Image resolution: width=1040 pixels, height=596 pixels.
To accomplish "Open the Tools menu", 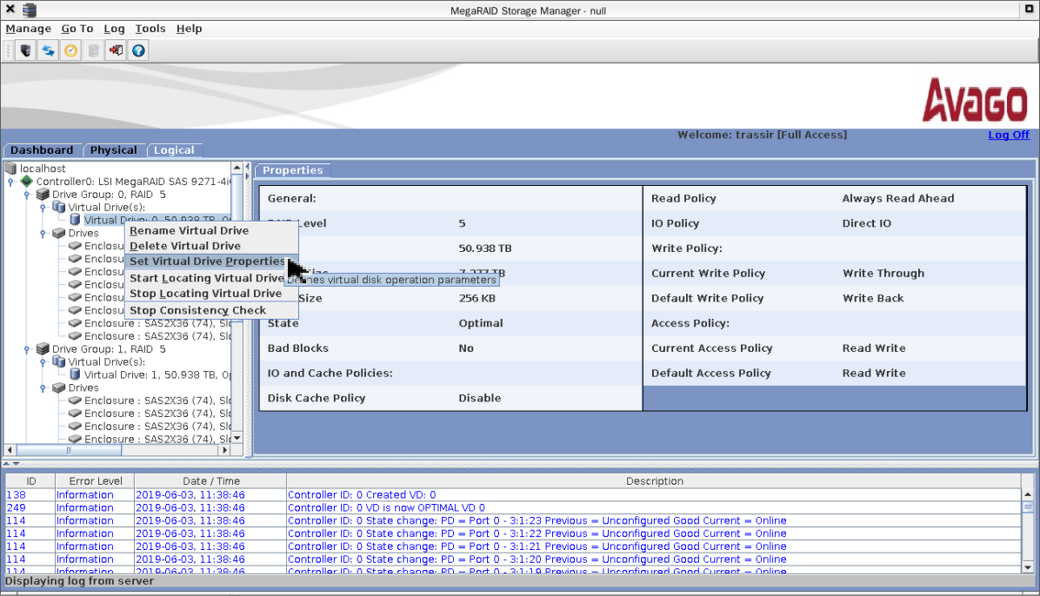I will point(150,29).
